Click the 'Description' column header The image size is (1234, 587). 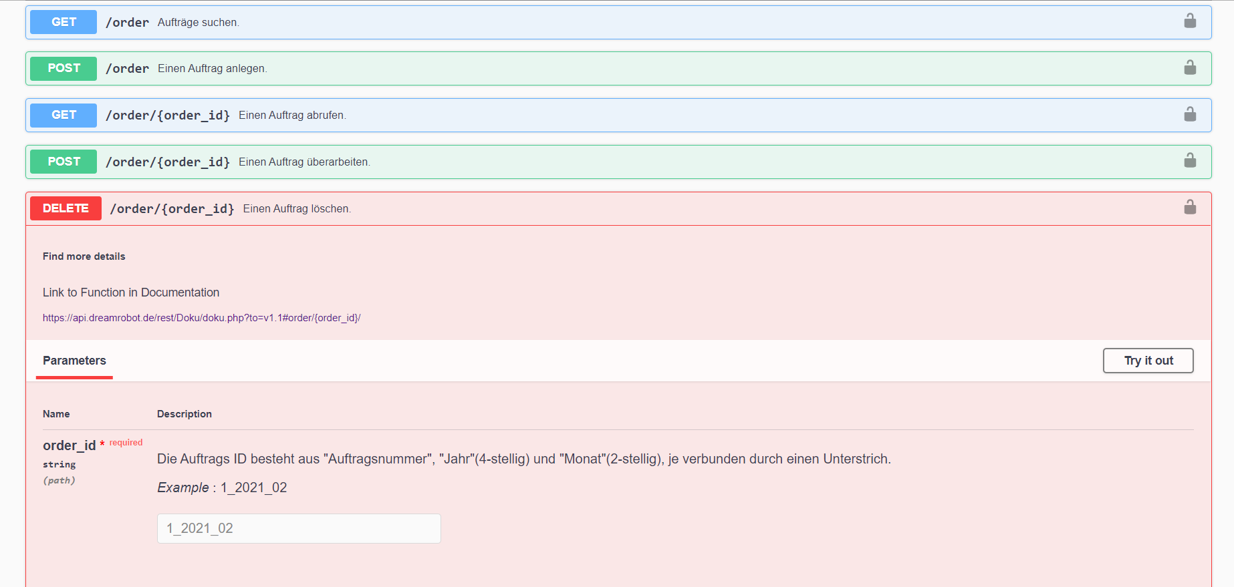click(184, 414)
